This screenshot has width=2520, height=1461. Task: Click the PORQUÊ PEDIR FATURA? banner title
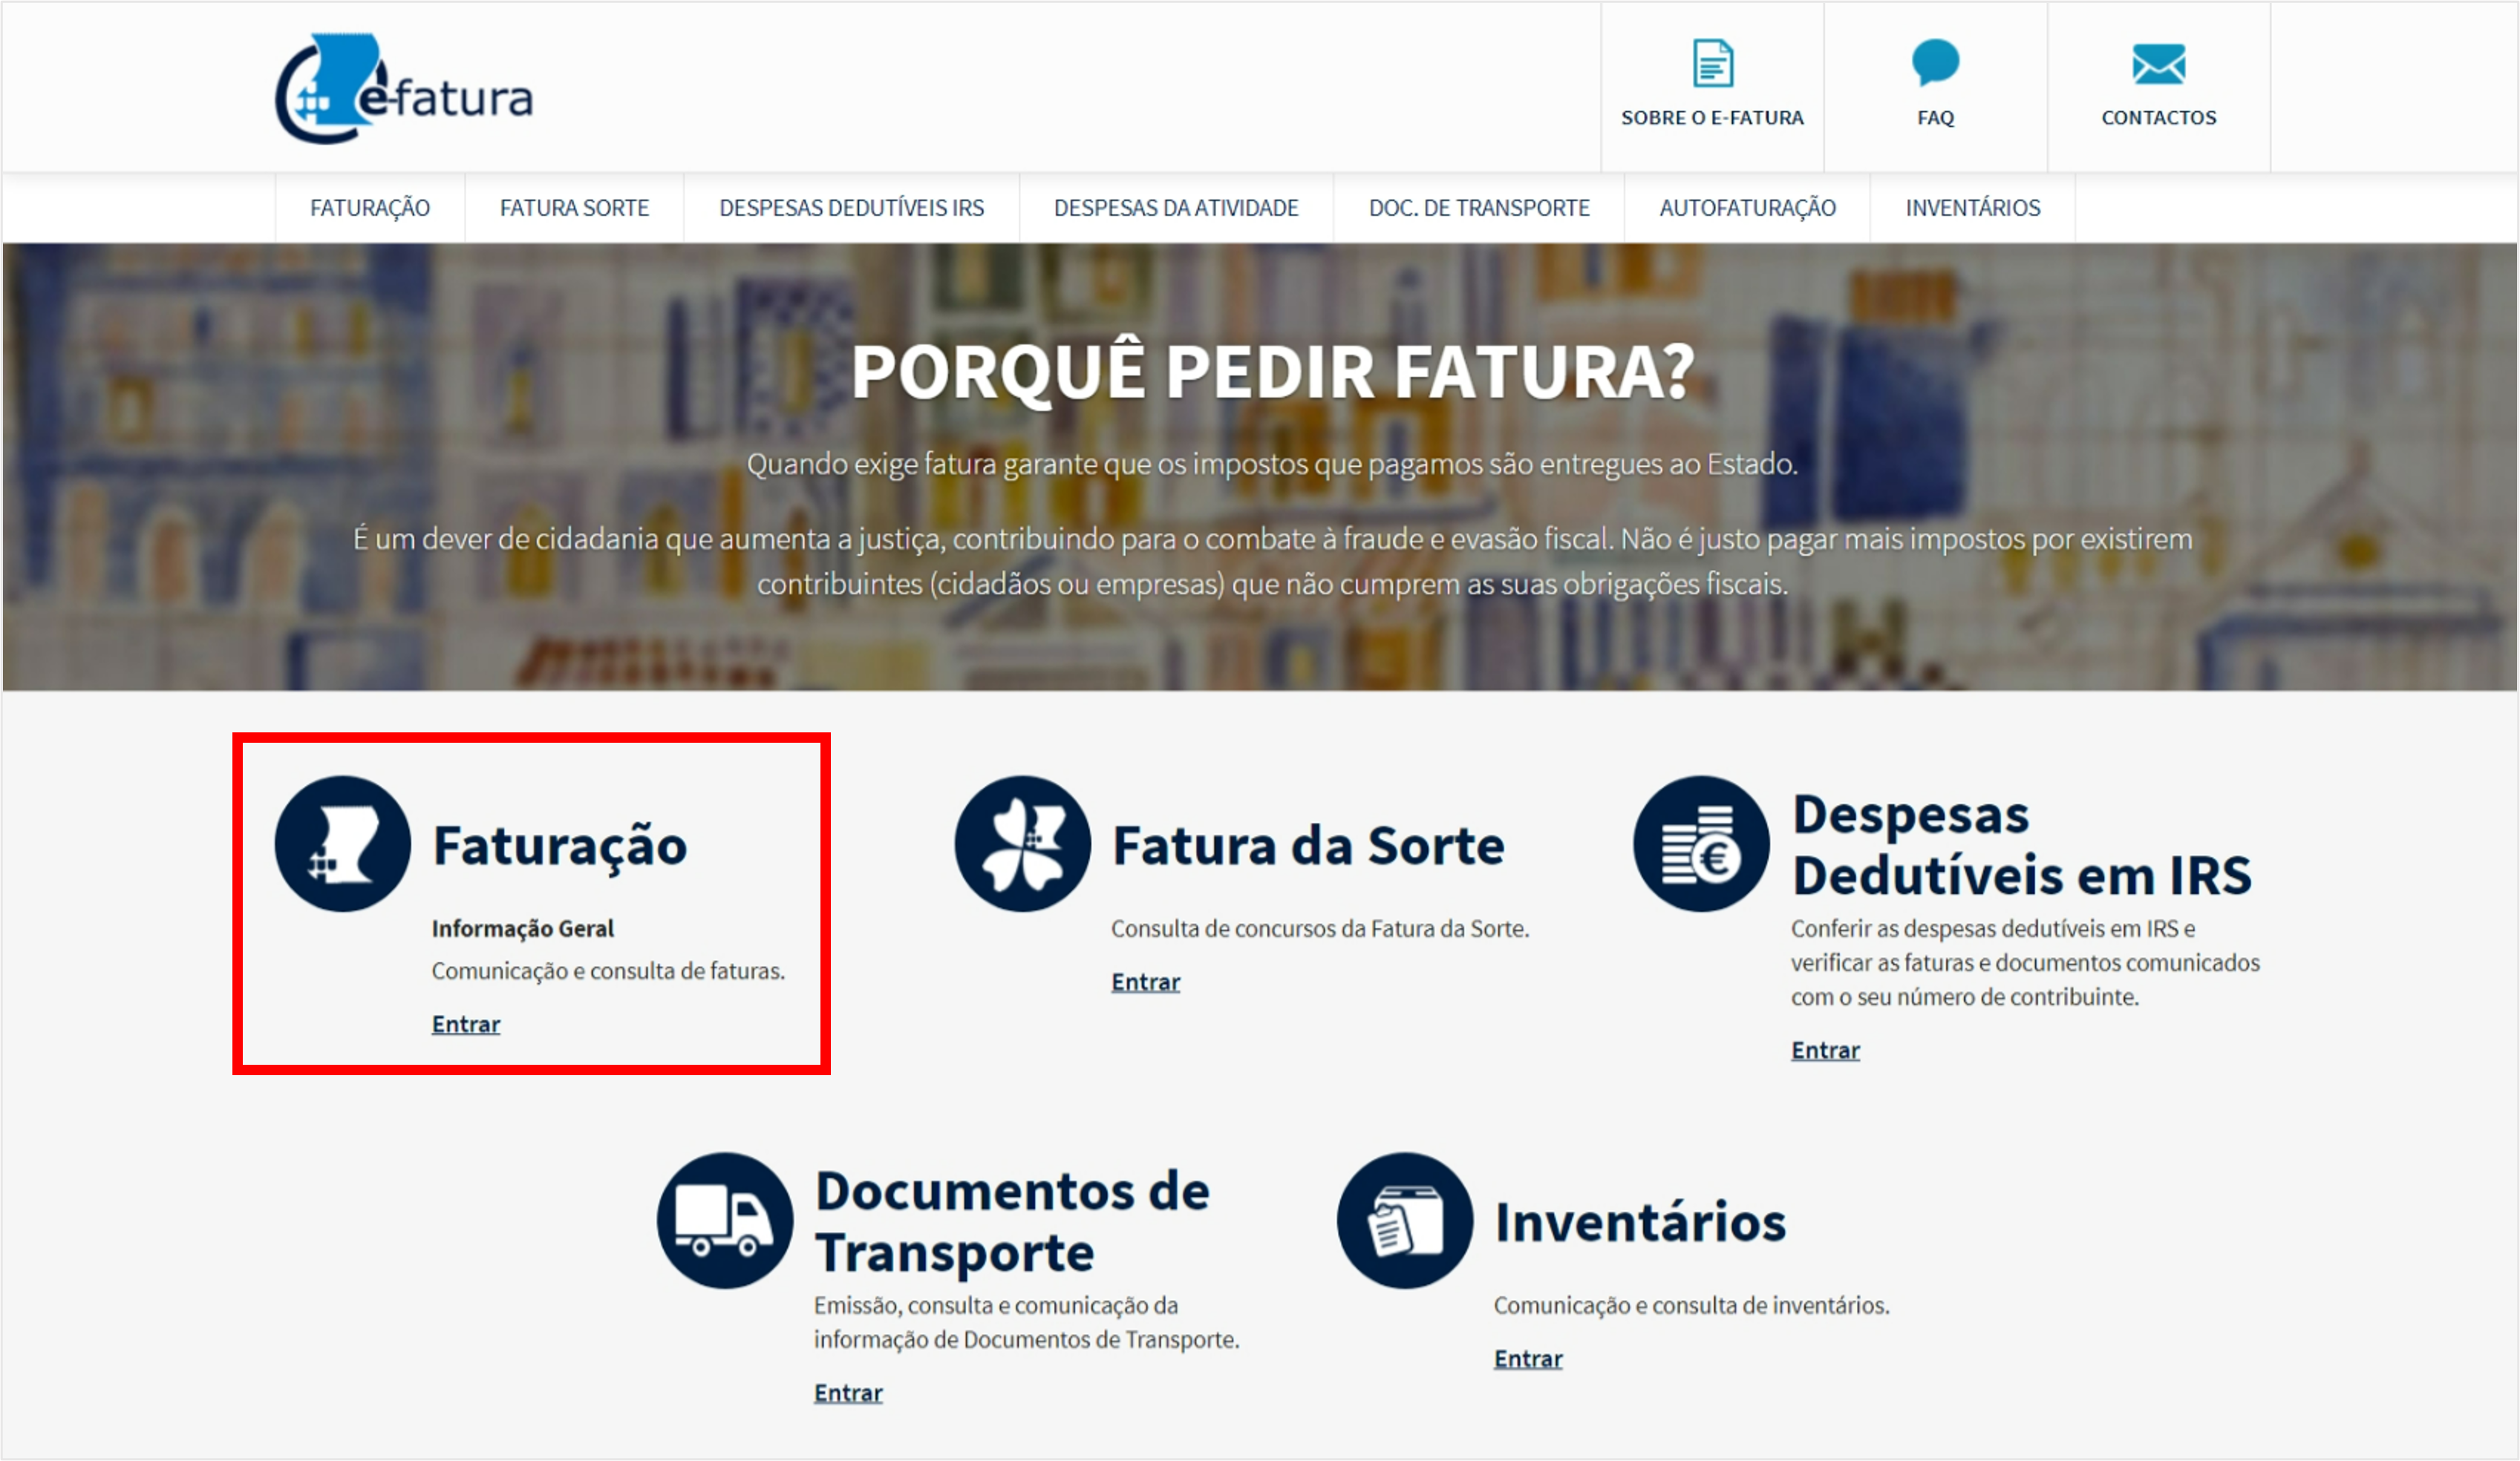[x=1272, y=372]
